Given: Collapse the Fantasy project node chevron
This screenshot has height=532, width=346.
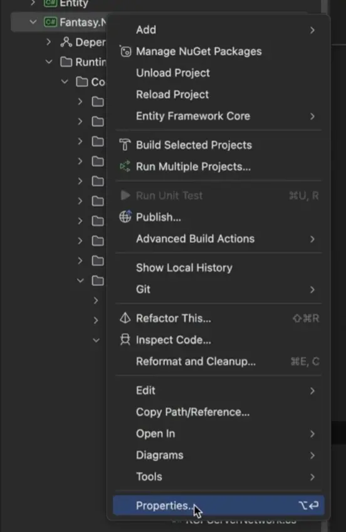Looking at the screenshot, I should pos(33,22).
